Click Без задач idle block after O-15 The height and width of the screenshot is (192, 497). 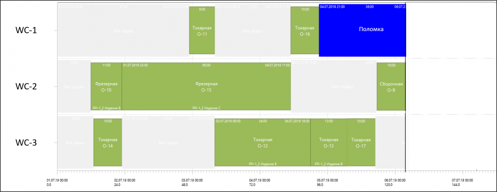pos(334,86)
